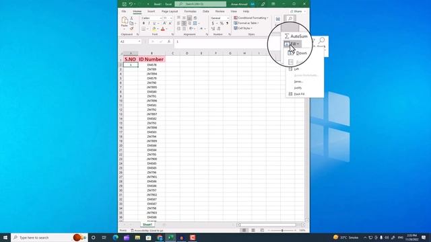Click the title bar Search box
Viewport: 431px width, 242px height.
coord(201,4)
